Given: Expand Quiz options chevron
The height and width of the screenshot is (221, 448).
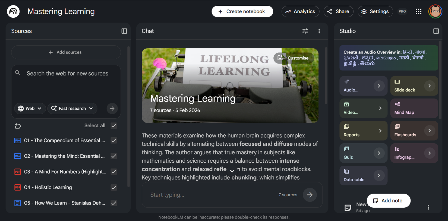Looking at the screenshot, I should tap(379, 153).
